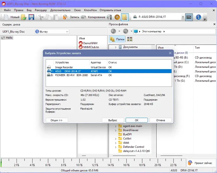The width and height of the screenshot is (217, 173).
Task: Open the blue info icon
Action: point(199,17)
